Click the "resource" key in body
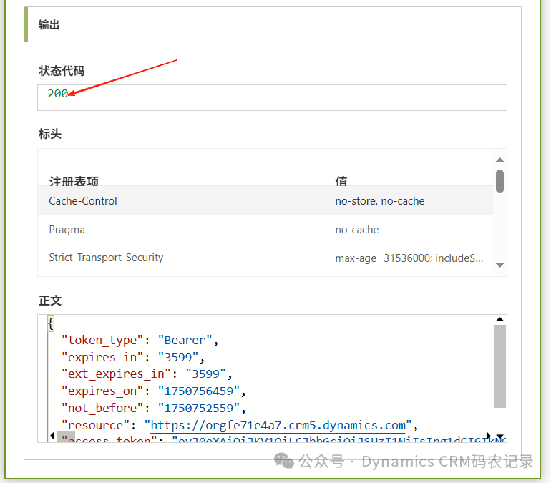 coord(95,425)
